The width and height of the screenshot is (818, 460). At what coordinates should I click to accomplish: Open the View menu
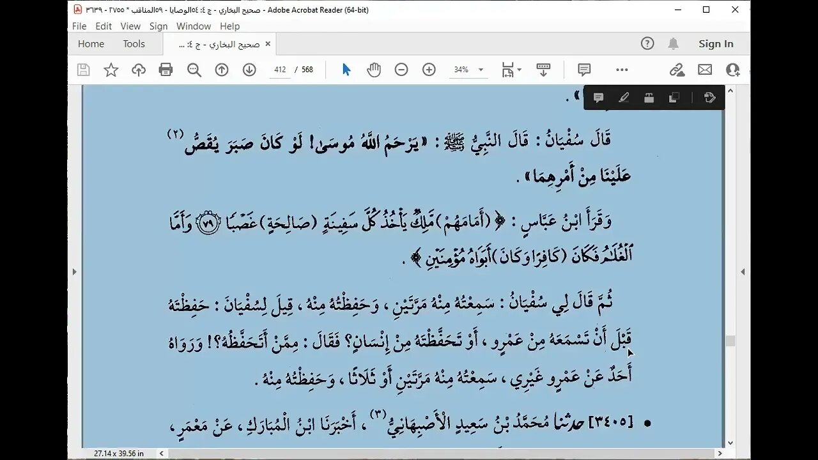pyautogui.click(x=130, y=26)
